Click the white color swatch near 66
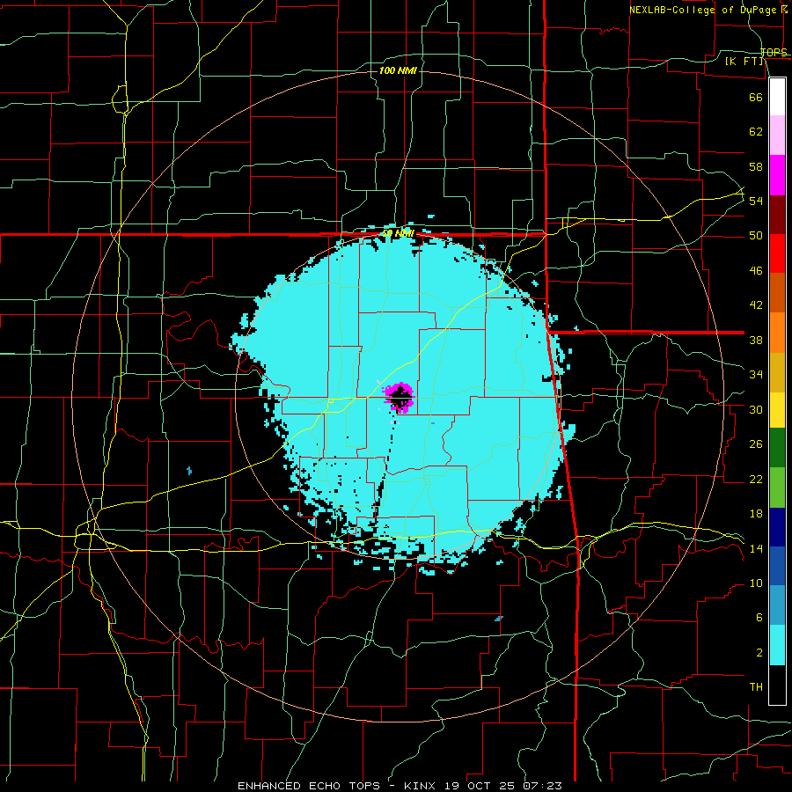792x792 pixels. click(777, 97)
